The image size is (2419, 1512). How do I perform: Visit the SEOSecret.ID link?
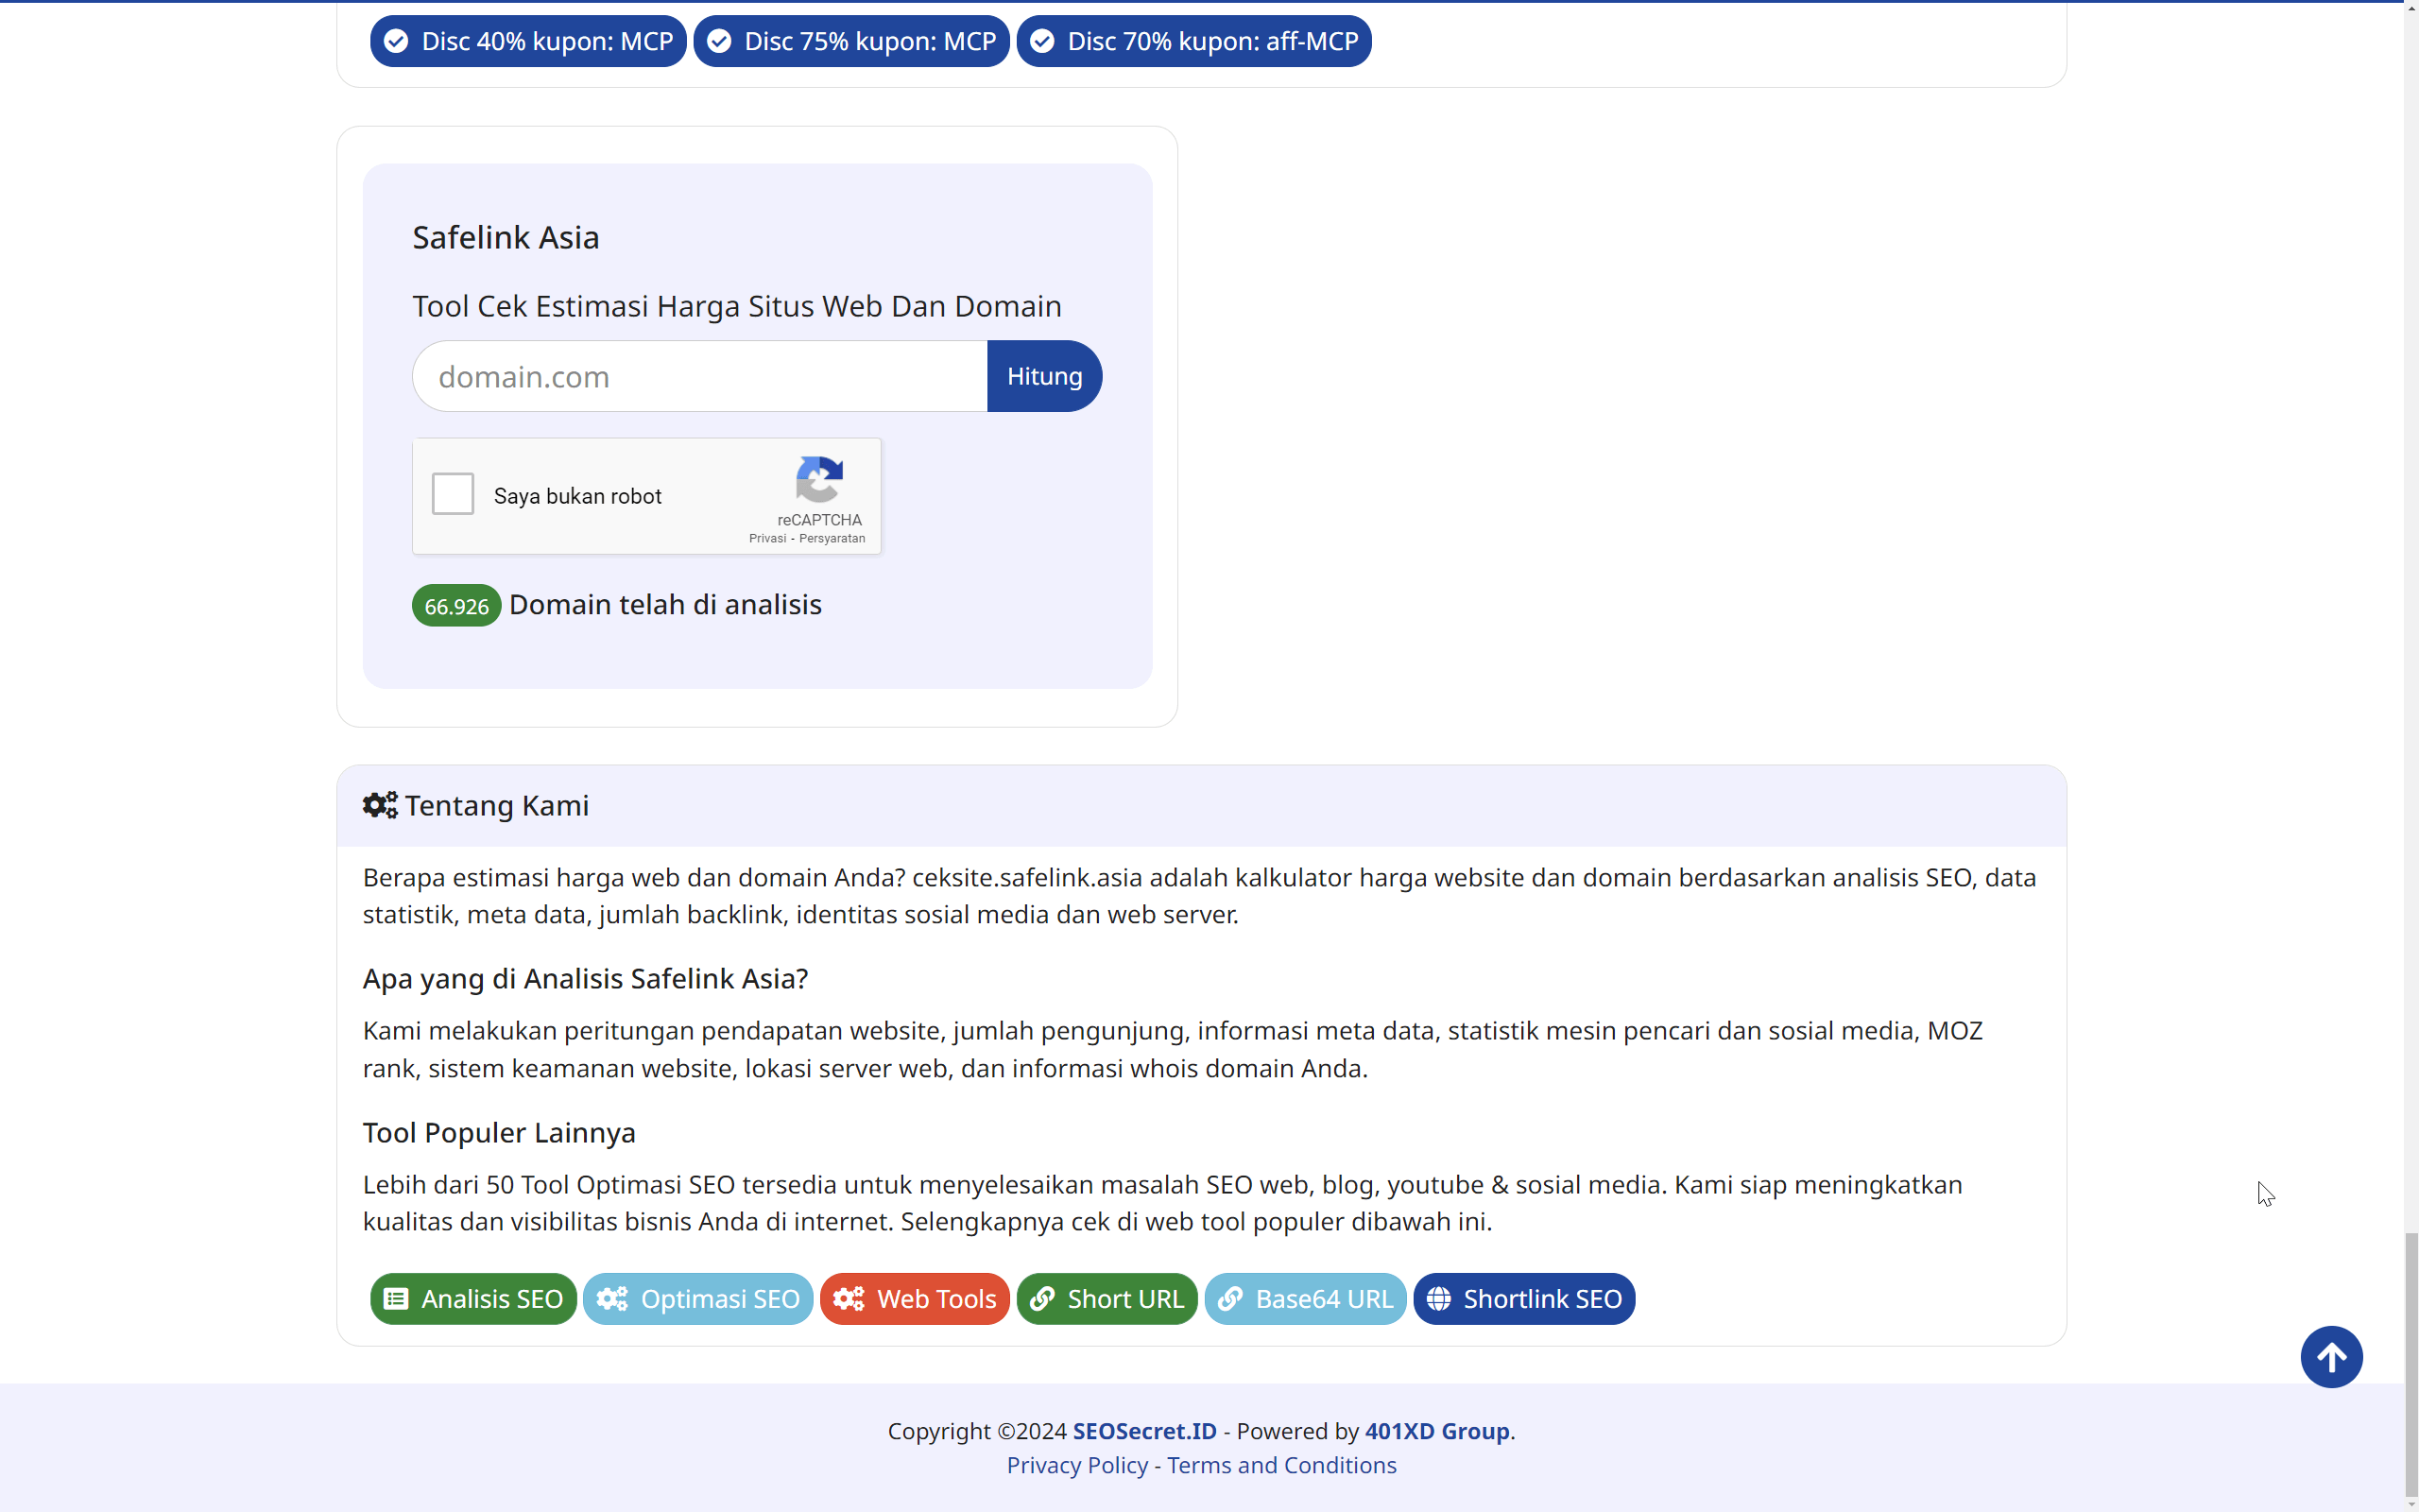(x=1143, y=1430)
